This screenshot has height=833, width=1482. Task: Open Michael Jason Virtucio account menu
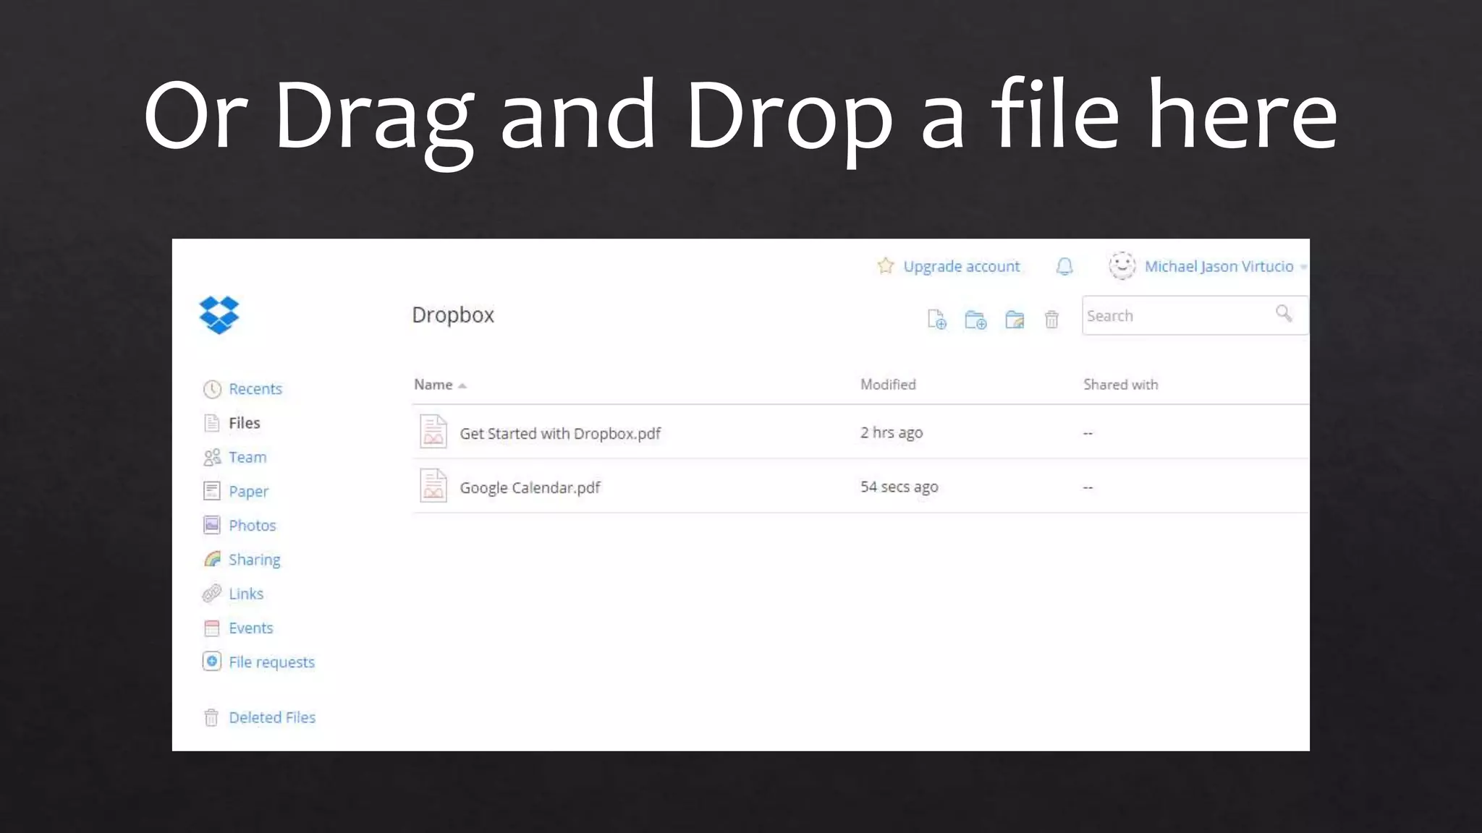click(1219, 266)
